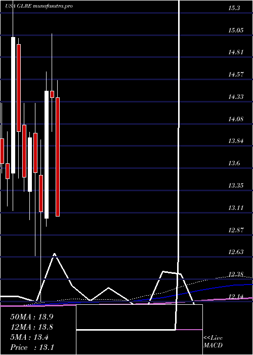This screenshot has height=355, width=253.
Task: Click the '12MA : 13.8' readout
Action: [32, 327]
